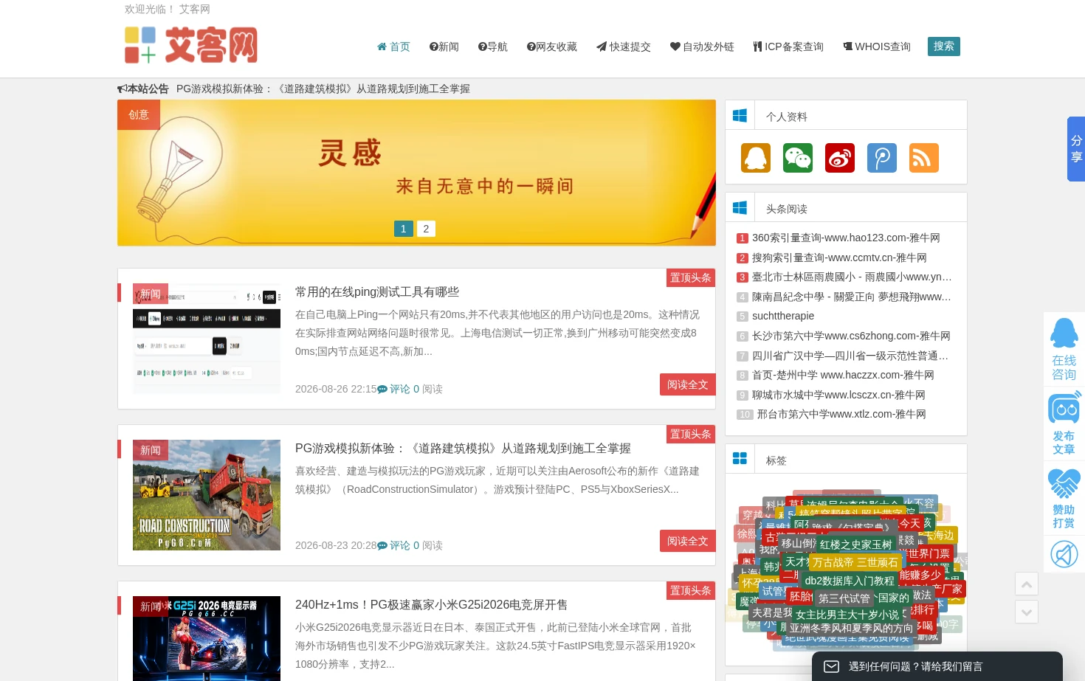Open article 240Hz+1ms 小米G25i2026电竞屏开售
This screenshot has width=1085, height=681.
coord(432,605)
